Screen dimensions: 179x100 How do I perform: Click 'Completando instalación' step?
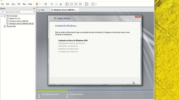[x=68, y=52]
